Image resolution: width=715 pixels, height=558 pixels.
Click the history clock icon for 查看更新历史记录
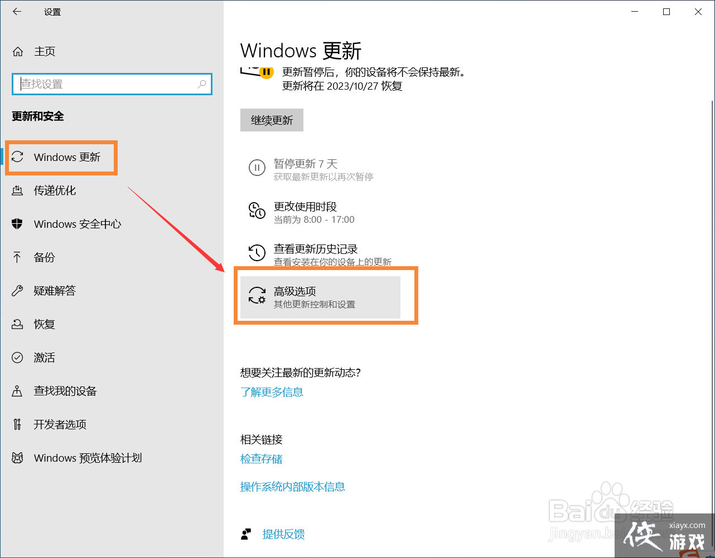(x=257, y=253)
